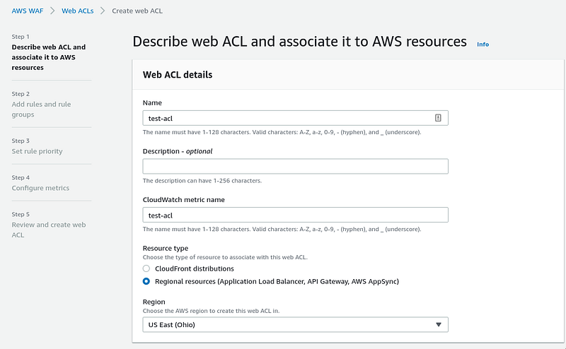Click the CloudWatch metric name field
Viewport: 566px width, 349px height.
295,215
